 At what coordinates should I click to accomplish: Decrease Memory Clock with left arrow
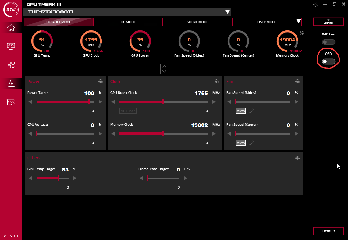click(x=113, y=134)
